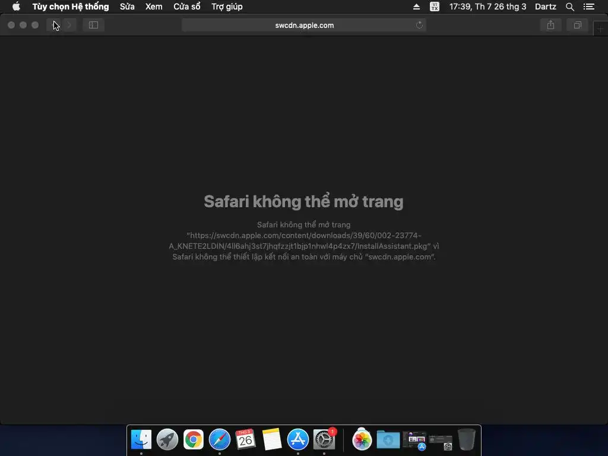Open the Xem menu
The image size is (608, 456).
pyautogui.click(x=154, y=7)
